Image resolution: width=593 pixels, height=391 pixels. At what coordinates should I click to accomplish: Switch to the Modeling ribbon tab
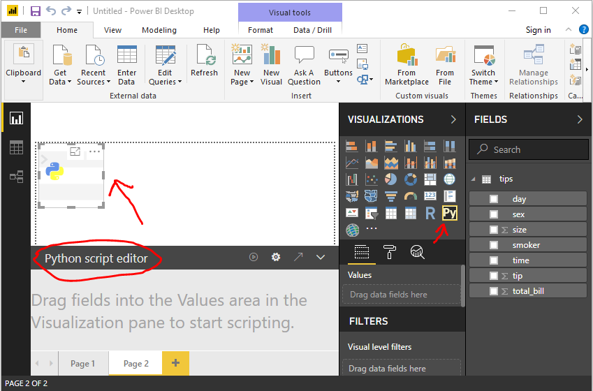pos(159,30)
